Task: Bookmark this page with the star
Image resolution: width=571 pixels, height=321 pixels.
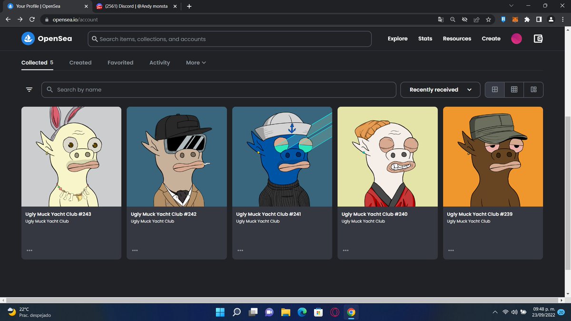Action: 488,19
